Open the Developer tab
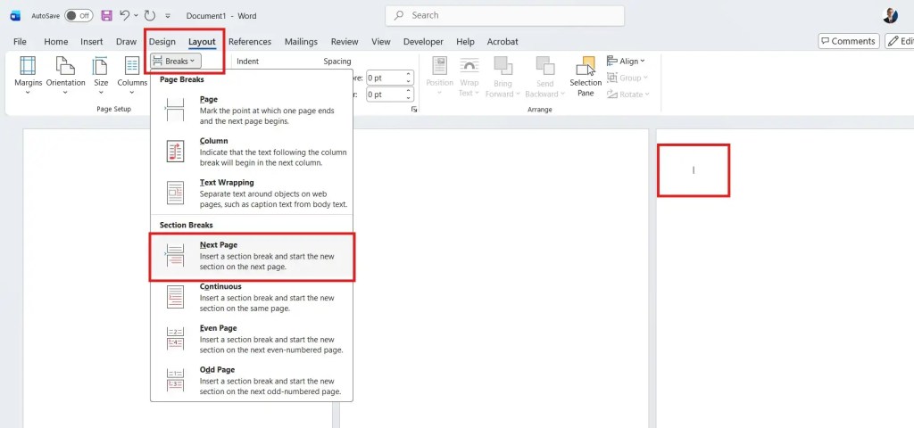914x428 pixels. click(x=423, y=41)
